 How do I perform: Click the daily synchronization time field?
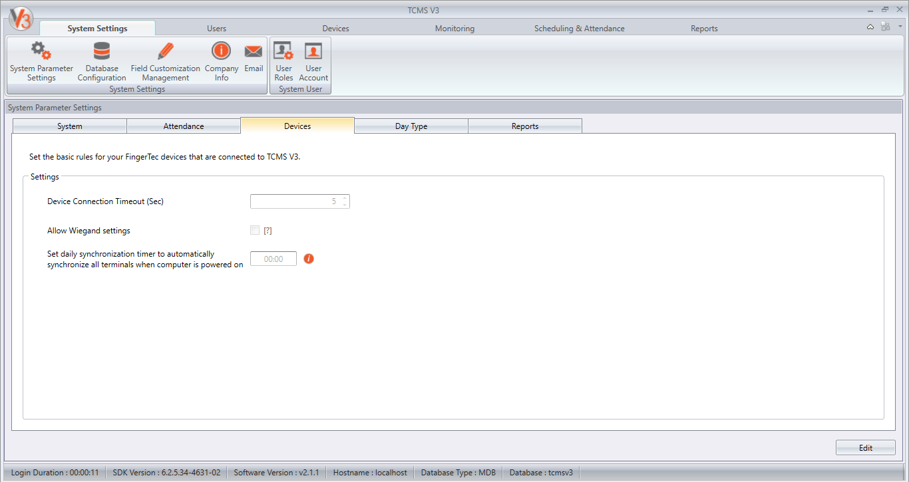[x=273, y=259]
